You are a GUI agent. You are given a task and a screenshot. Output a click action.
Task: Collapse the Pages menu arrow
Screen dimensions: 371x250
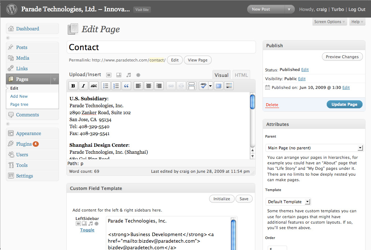pyautogui.click(x=55, y=79)
